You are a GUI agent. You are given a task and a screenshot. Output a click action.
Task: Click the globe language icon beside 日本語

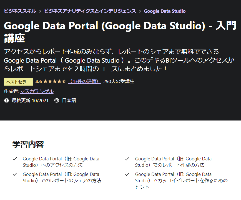(x=57, y=101)
